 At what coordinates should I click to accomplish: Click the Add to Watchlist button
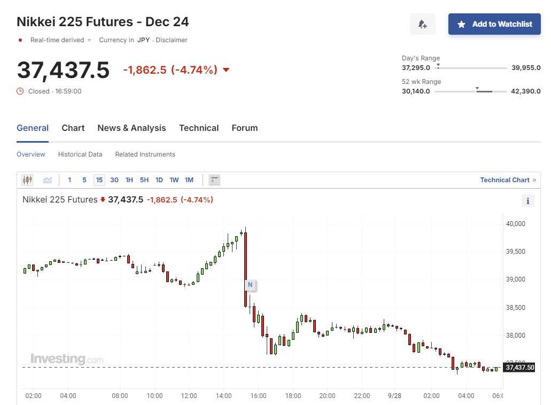click(x=494, y=24)
